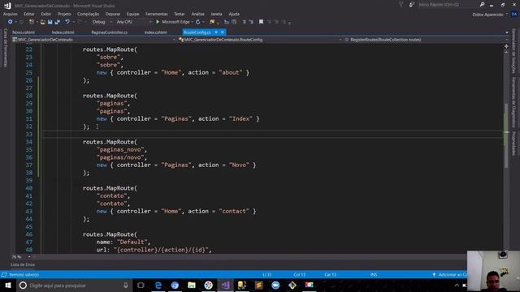Click the find in files toolbar icon
The image size is (520, 292).
211,22
